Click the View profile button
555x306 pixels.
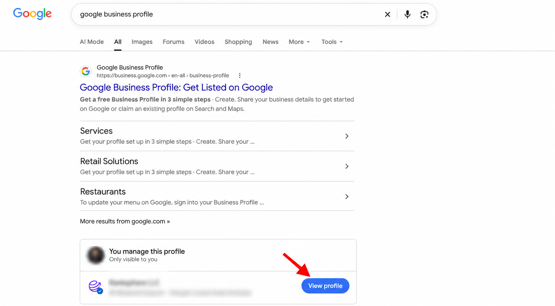click(x=325, y=286)
